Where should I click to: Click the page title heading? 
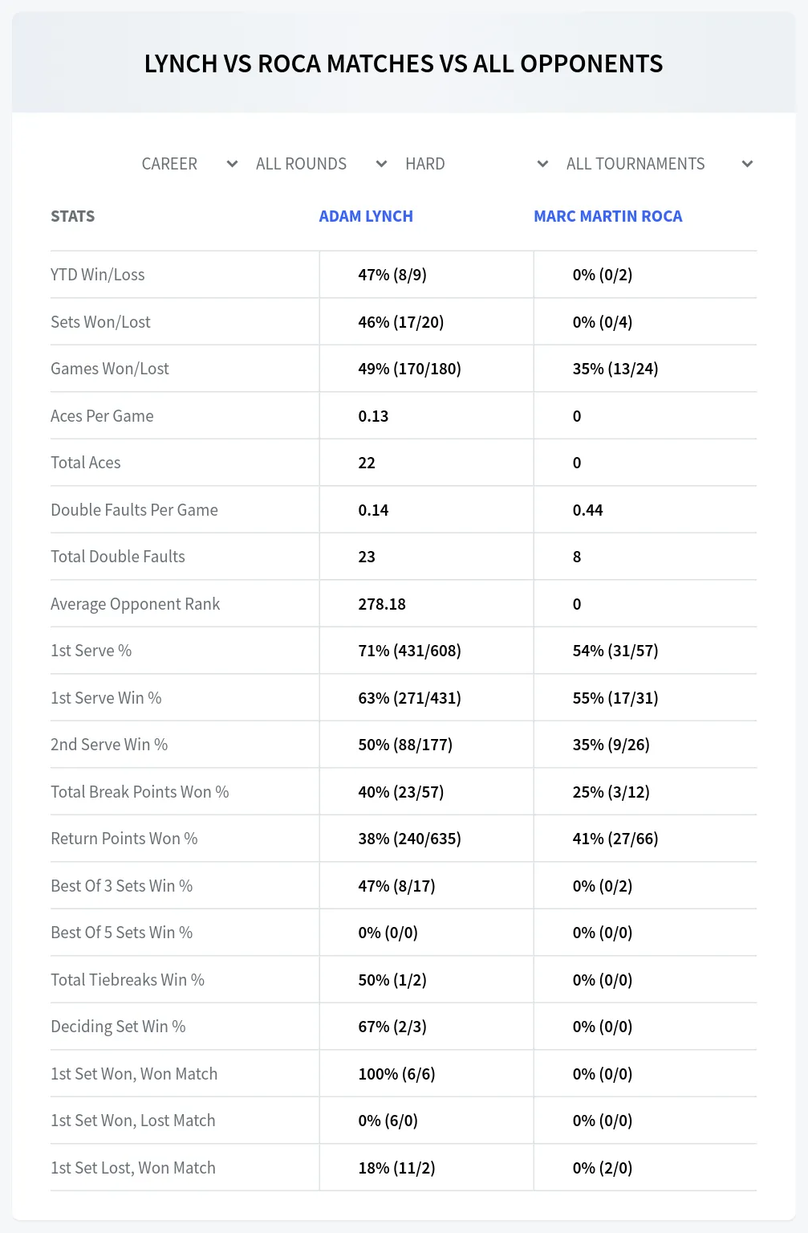coord(404,63)
